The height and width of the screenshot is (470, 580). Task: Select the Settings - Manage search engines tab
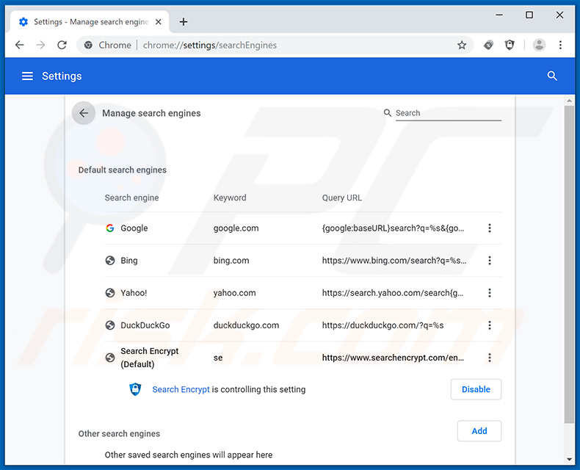90,22
